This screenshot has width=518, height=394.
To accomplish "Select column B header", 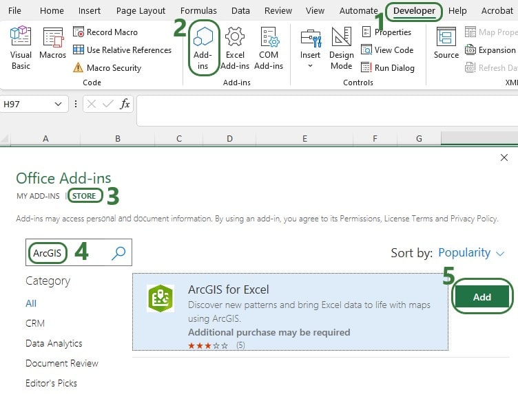I will pos(118,138).
